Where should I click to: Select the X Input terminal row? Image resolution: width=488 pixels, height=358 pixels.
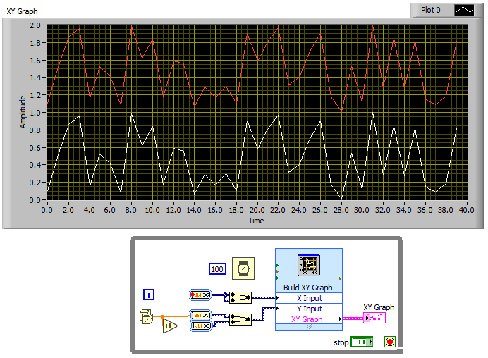coord(308,298)
